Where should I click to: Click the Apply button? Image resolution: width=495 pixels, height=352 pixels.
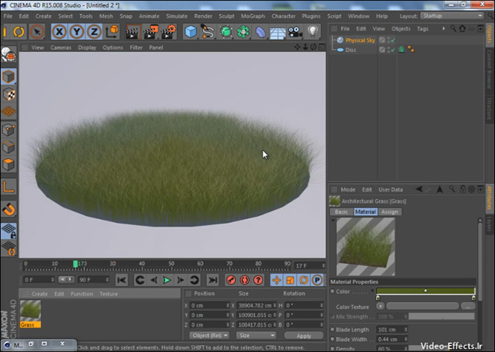click(304, 335)
